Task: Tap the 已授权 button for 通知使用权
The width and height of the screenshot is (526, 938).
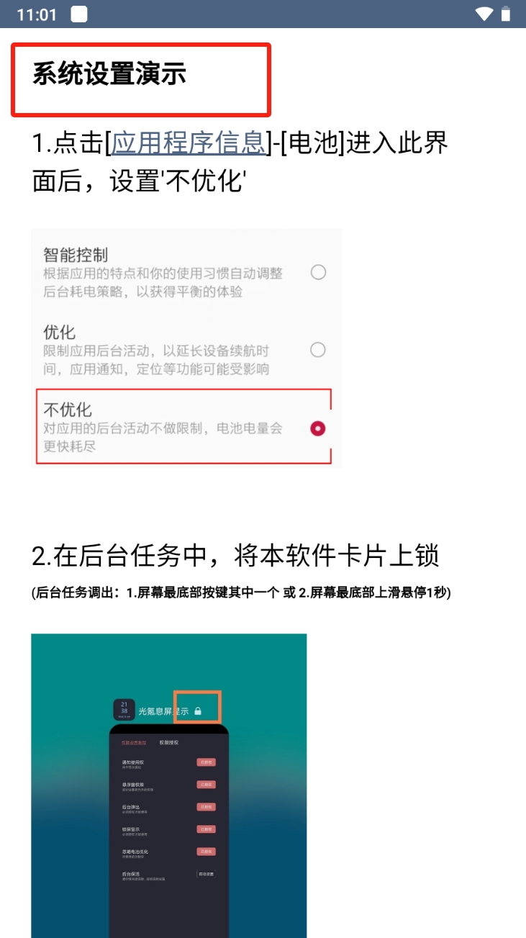Action: (207, 762)
